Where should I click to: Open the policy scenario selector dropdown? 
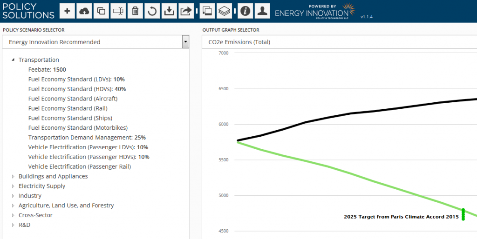pyautogui.click(x=186, y=42)
